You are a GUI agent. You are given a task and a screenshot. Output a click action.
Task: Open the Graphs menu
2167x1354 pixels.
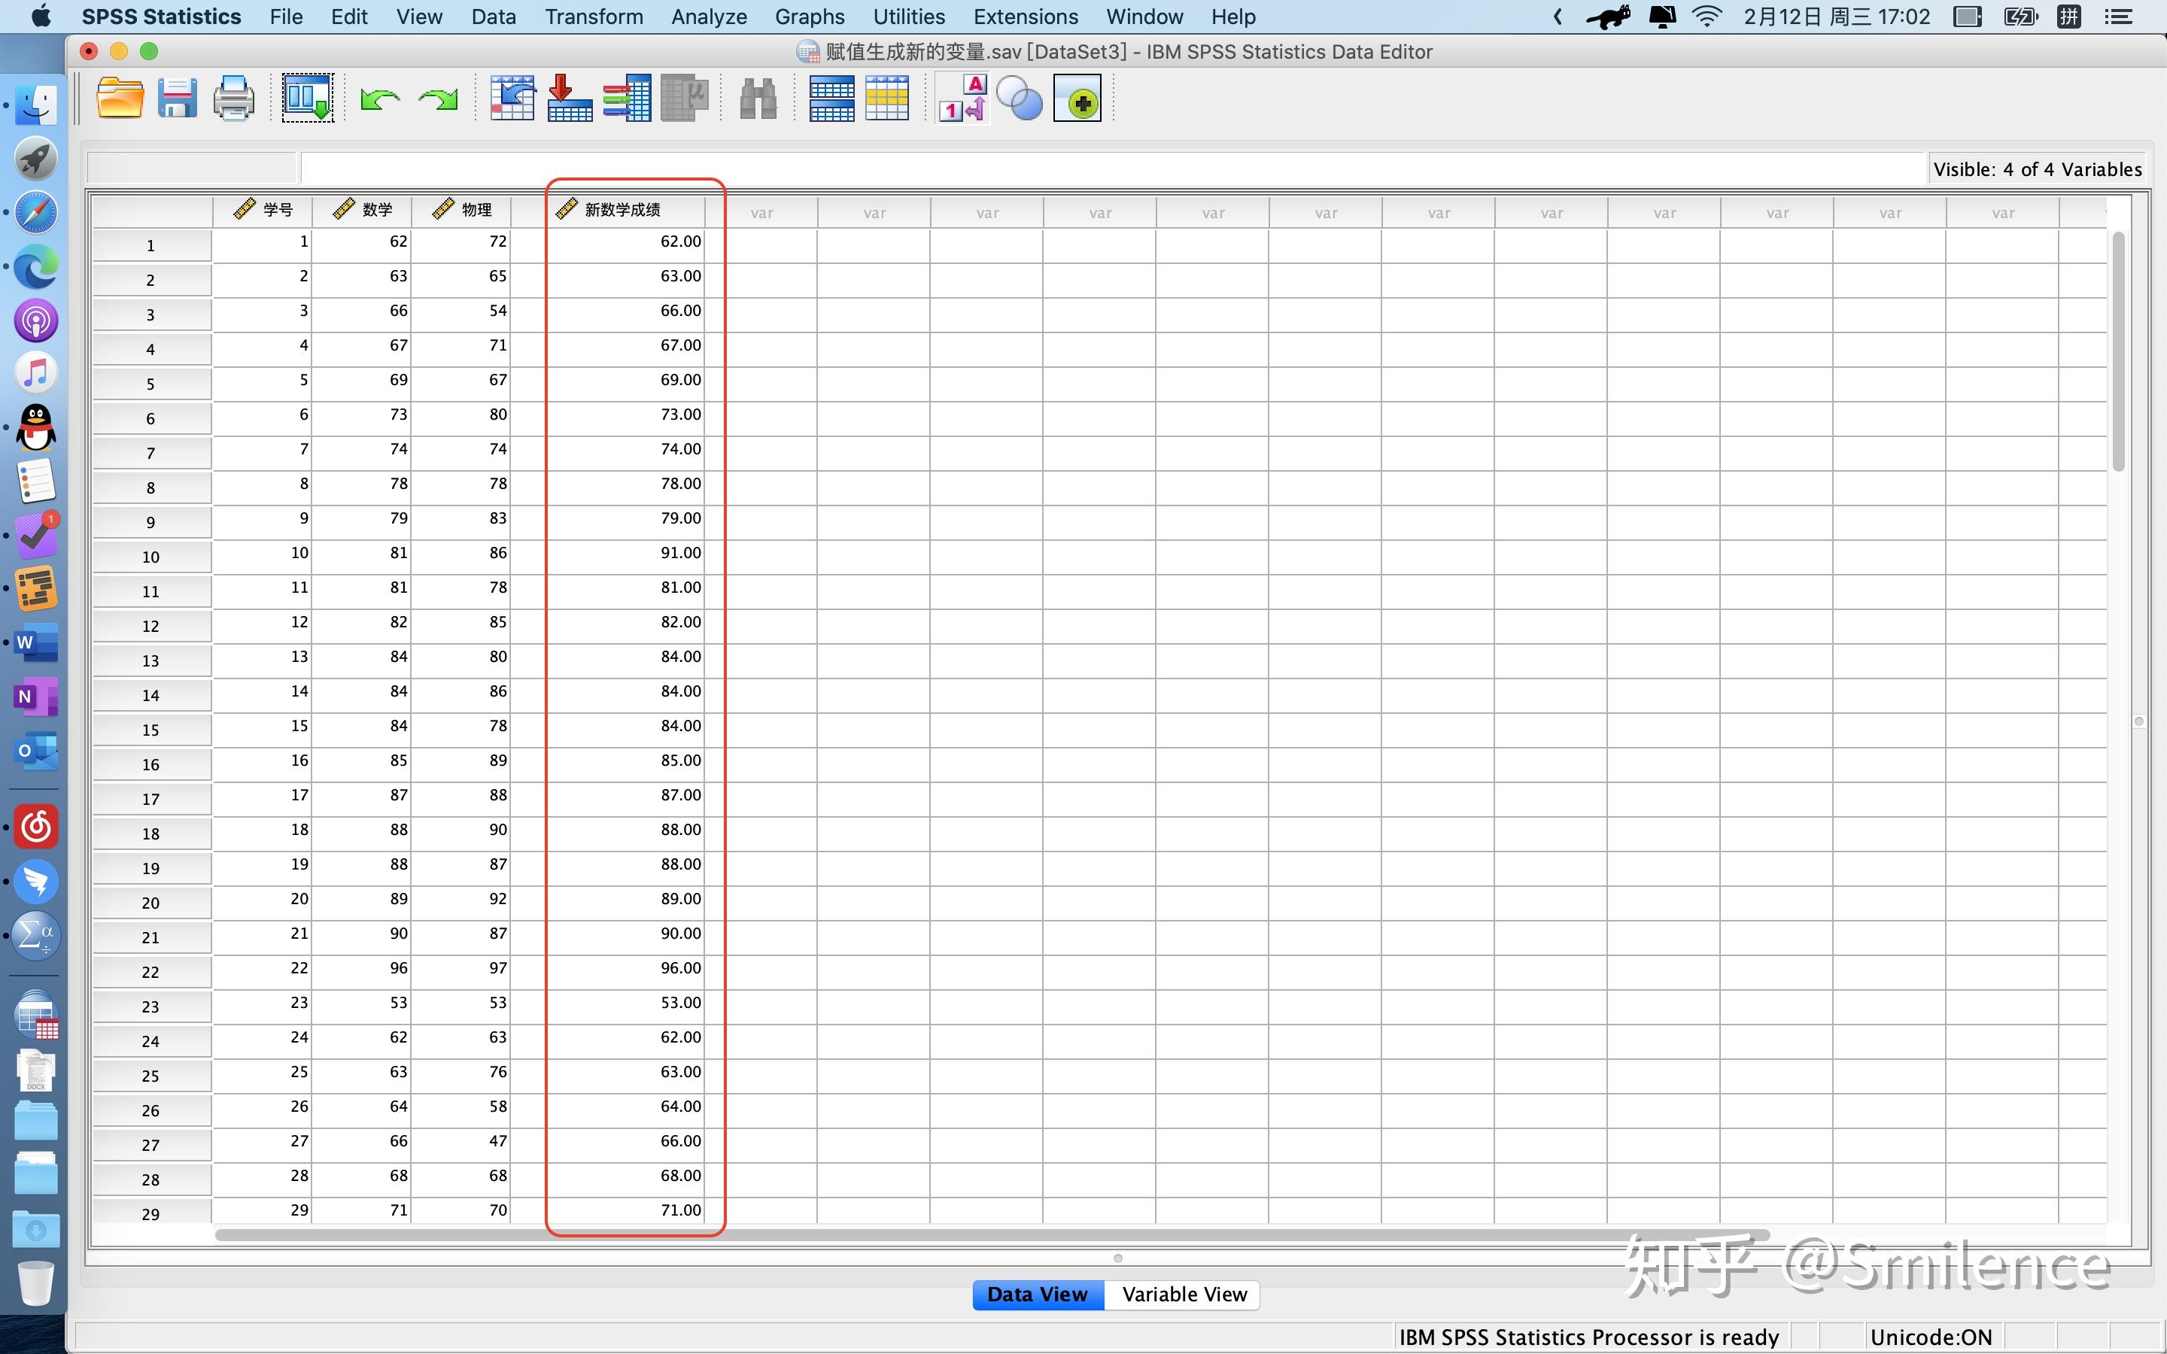[809, 16]
